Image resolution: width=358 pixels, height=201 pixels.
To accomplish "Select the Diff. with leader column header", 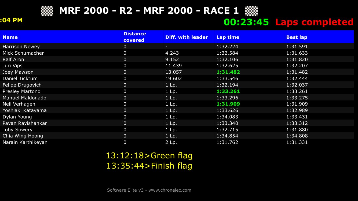I will 187,37.
